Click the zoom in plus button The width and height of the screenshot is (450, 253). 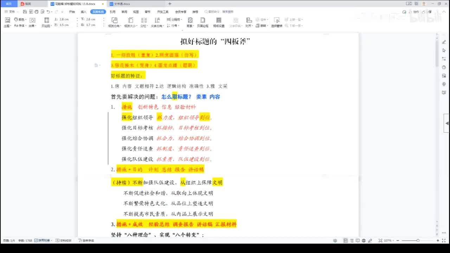pyautogui.click(x=438, y=240)
